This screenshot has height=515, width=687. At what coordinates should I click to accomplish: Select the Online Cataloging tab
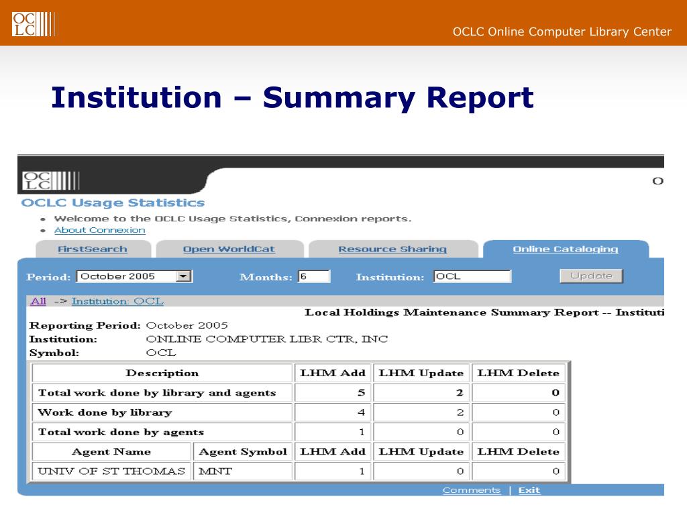coord(566,249)
